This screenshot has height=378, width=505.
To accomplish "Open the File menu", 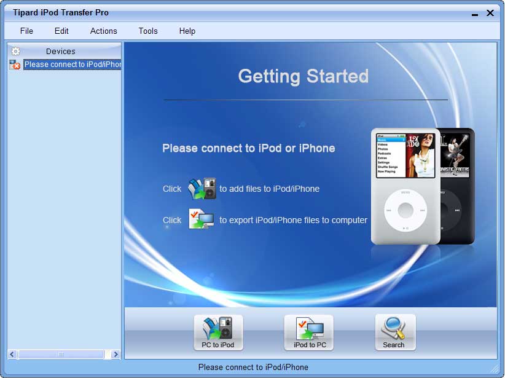I will click(x=26, y=31).
